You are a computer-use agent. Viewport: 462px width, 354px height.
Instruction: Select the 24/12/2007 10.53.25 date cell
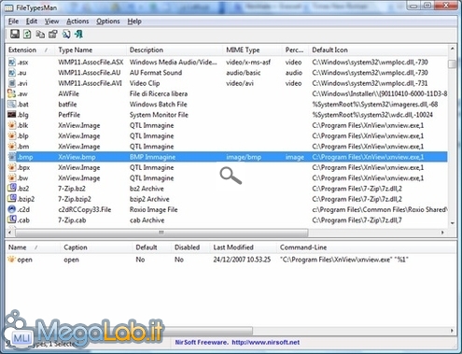pos(242,260)
